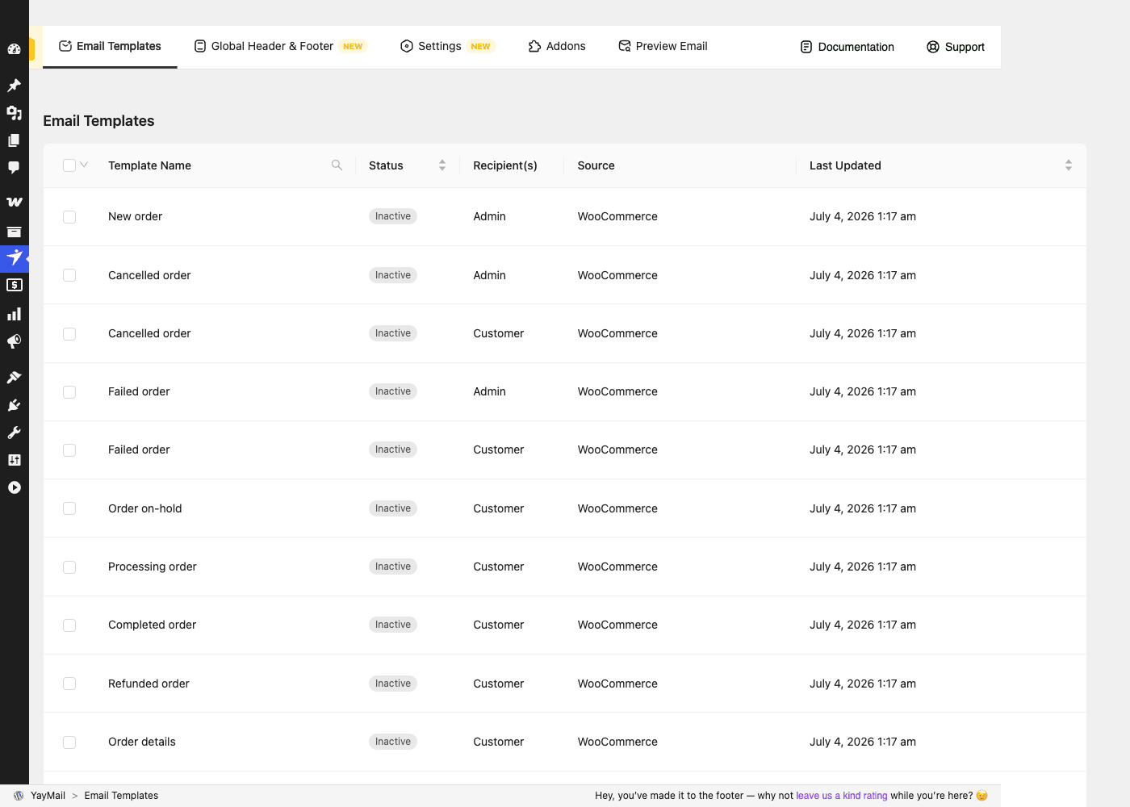Click the Inactive badge for Completed order
This screenshot has height=807, width=1130.
393,625
